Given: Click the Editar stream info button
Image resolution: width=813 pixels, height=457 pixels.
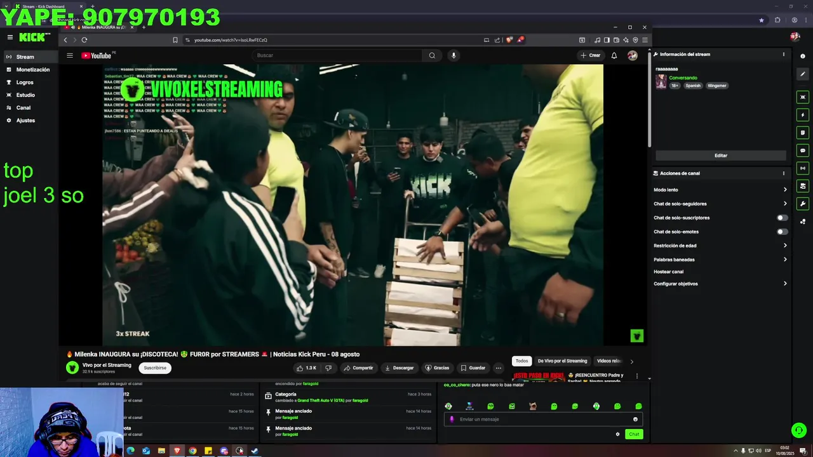Looking at the screenshot, I should (721, 156).
